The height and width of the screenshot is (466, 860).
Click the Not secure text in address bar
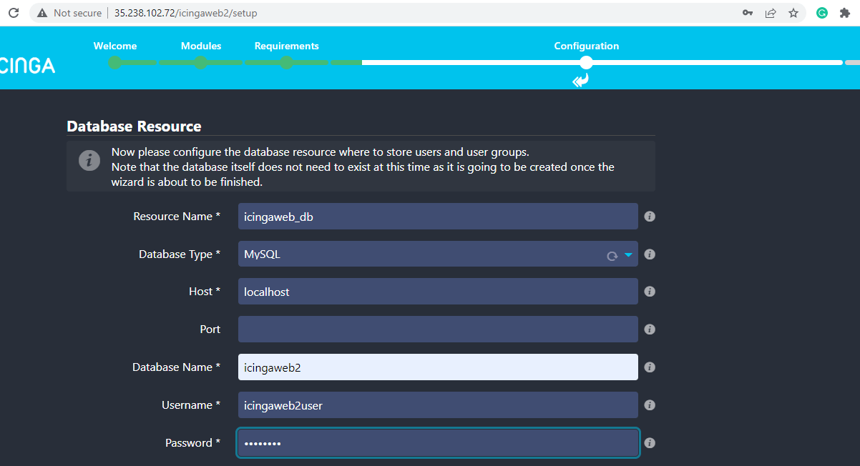pos(78,13)
